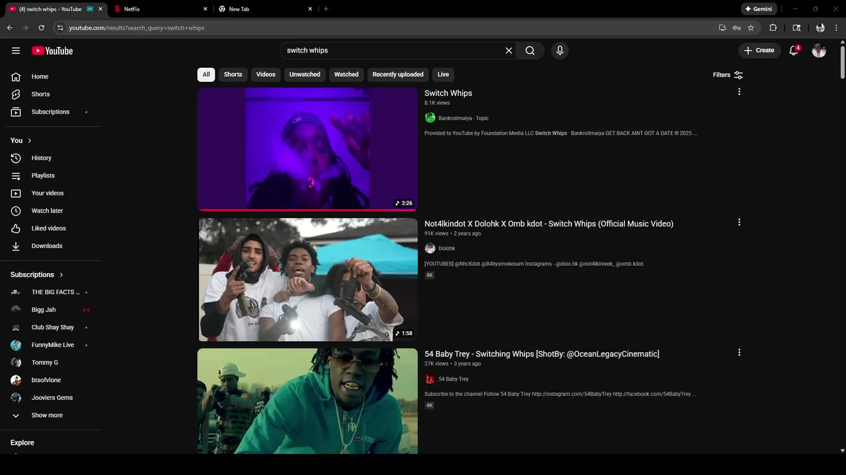
Task: Select the Watched filter chip
Action: (x=346, y=75)
